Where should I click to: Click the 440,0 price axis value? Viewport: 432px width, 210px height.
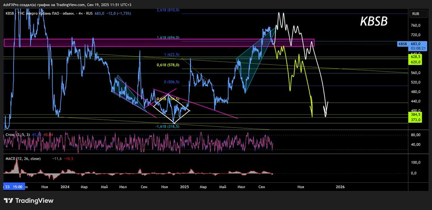click(x=415, y=101)
